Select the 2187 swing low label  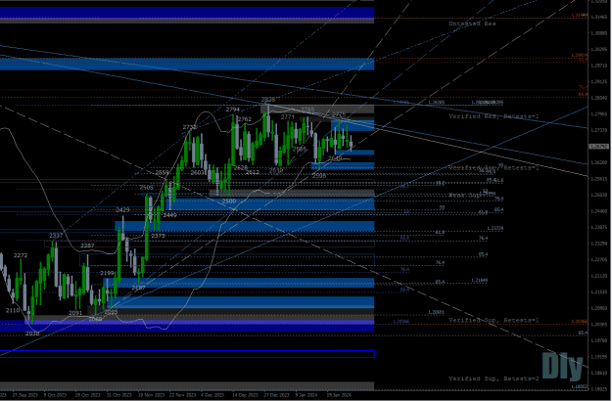[138, 288]
